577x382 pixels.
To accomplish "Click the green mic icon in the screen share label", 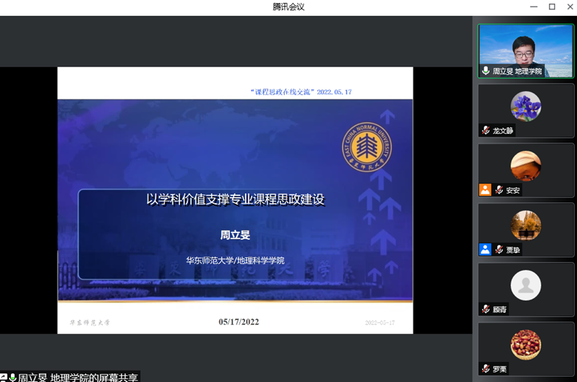I will tap(12, 378).
